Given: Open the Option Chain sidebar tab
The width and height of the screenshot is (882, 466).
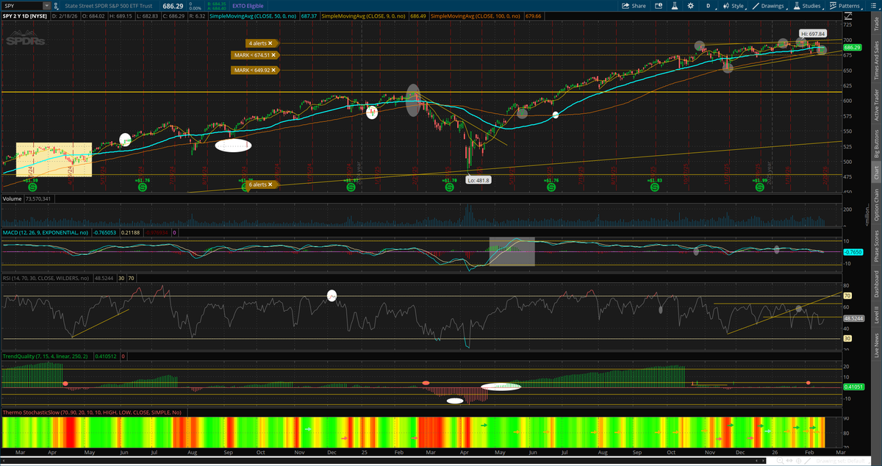Looking at the screenshot, I should 875,205.
